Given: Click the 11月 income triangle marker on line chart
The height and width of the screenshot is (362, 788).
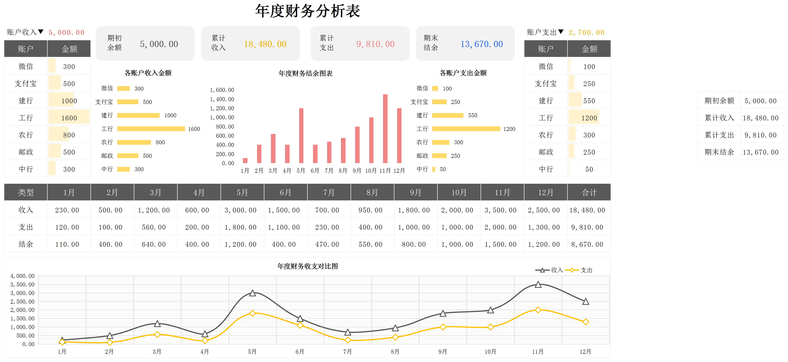Looking at the screenshot, I should 538,285.
